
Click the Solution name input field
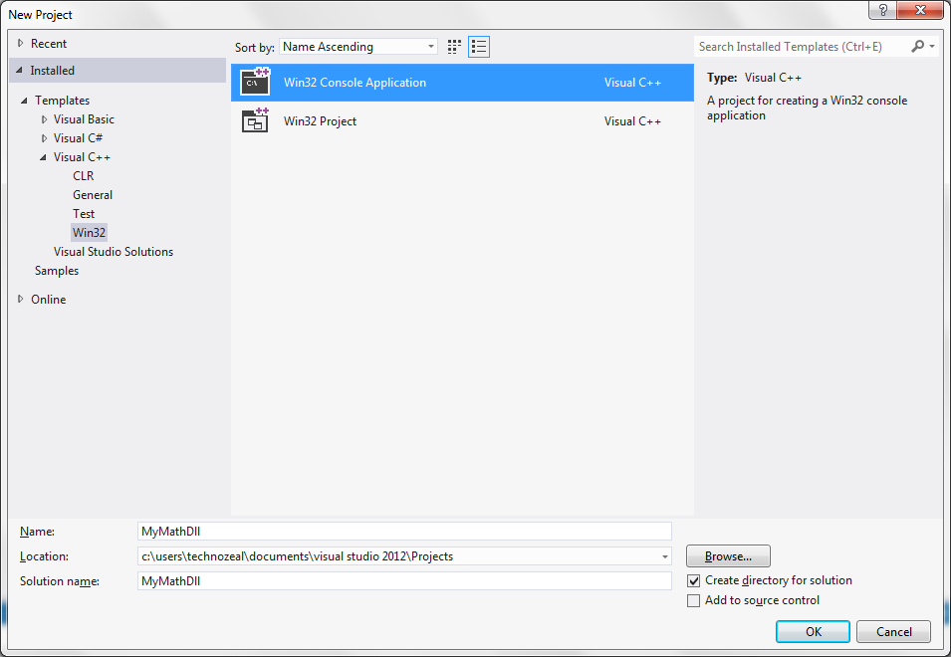[x=404, y=580]
